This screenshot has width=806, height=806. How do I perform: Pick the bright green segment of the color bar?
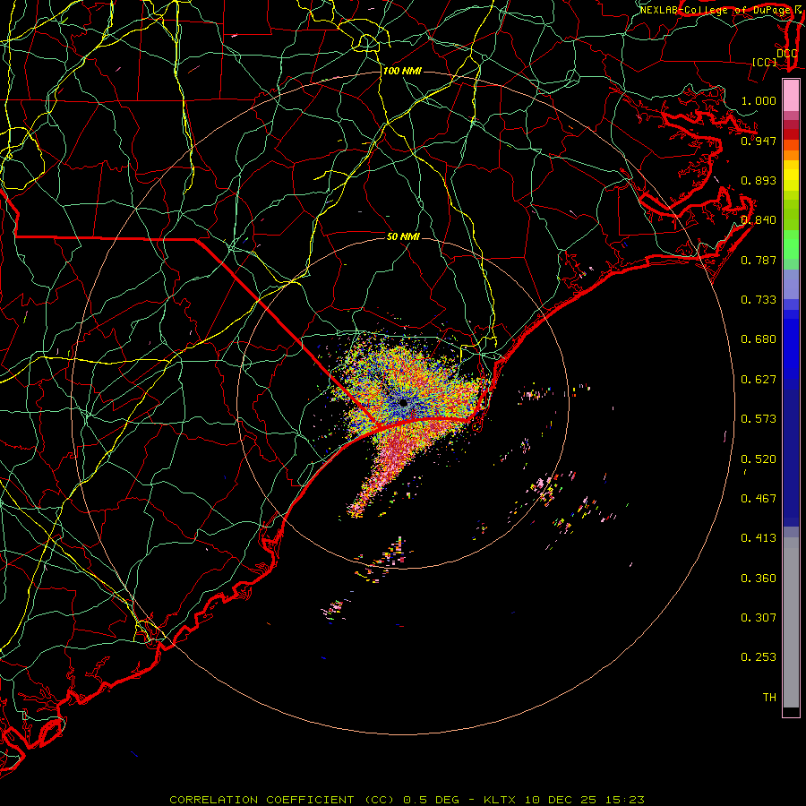point(791,244)
